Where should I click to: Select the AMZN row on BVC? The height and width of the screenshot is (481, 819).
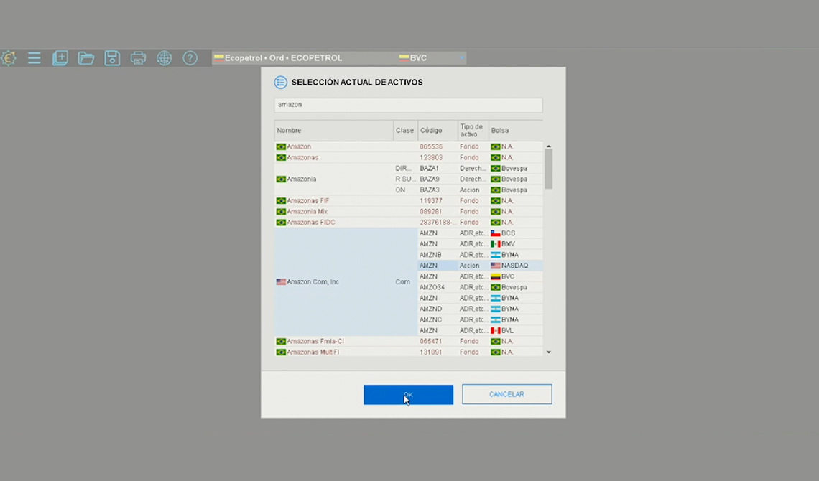(x=479, y=276)
